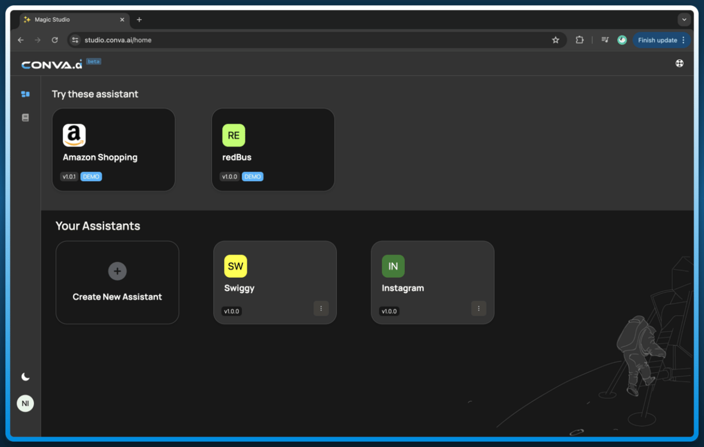The width and height of the screenshot is (704, 447).
Task: Click the DEMO badge on Amazon Shopping
Action: [x=91, y=176]
